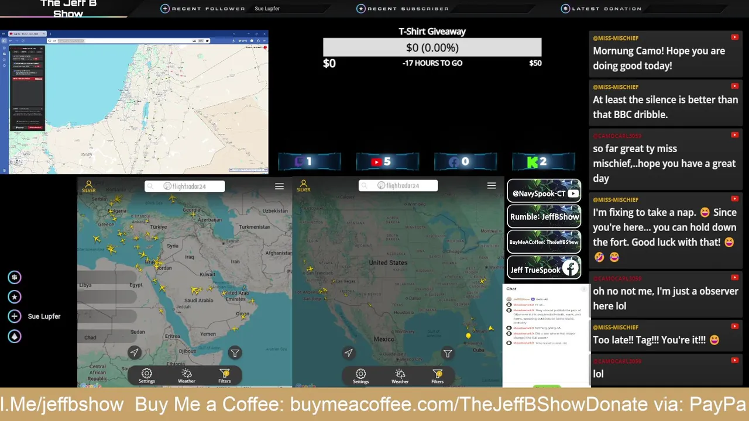Viewport: 749px width, 421px height.
Task: Open Filters on the Middle East flight map
Action: click(225, 375)
